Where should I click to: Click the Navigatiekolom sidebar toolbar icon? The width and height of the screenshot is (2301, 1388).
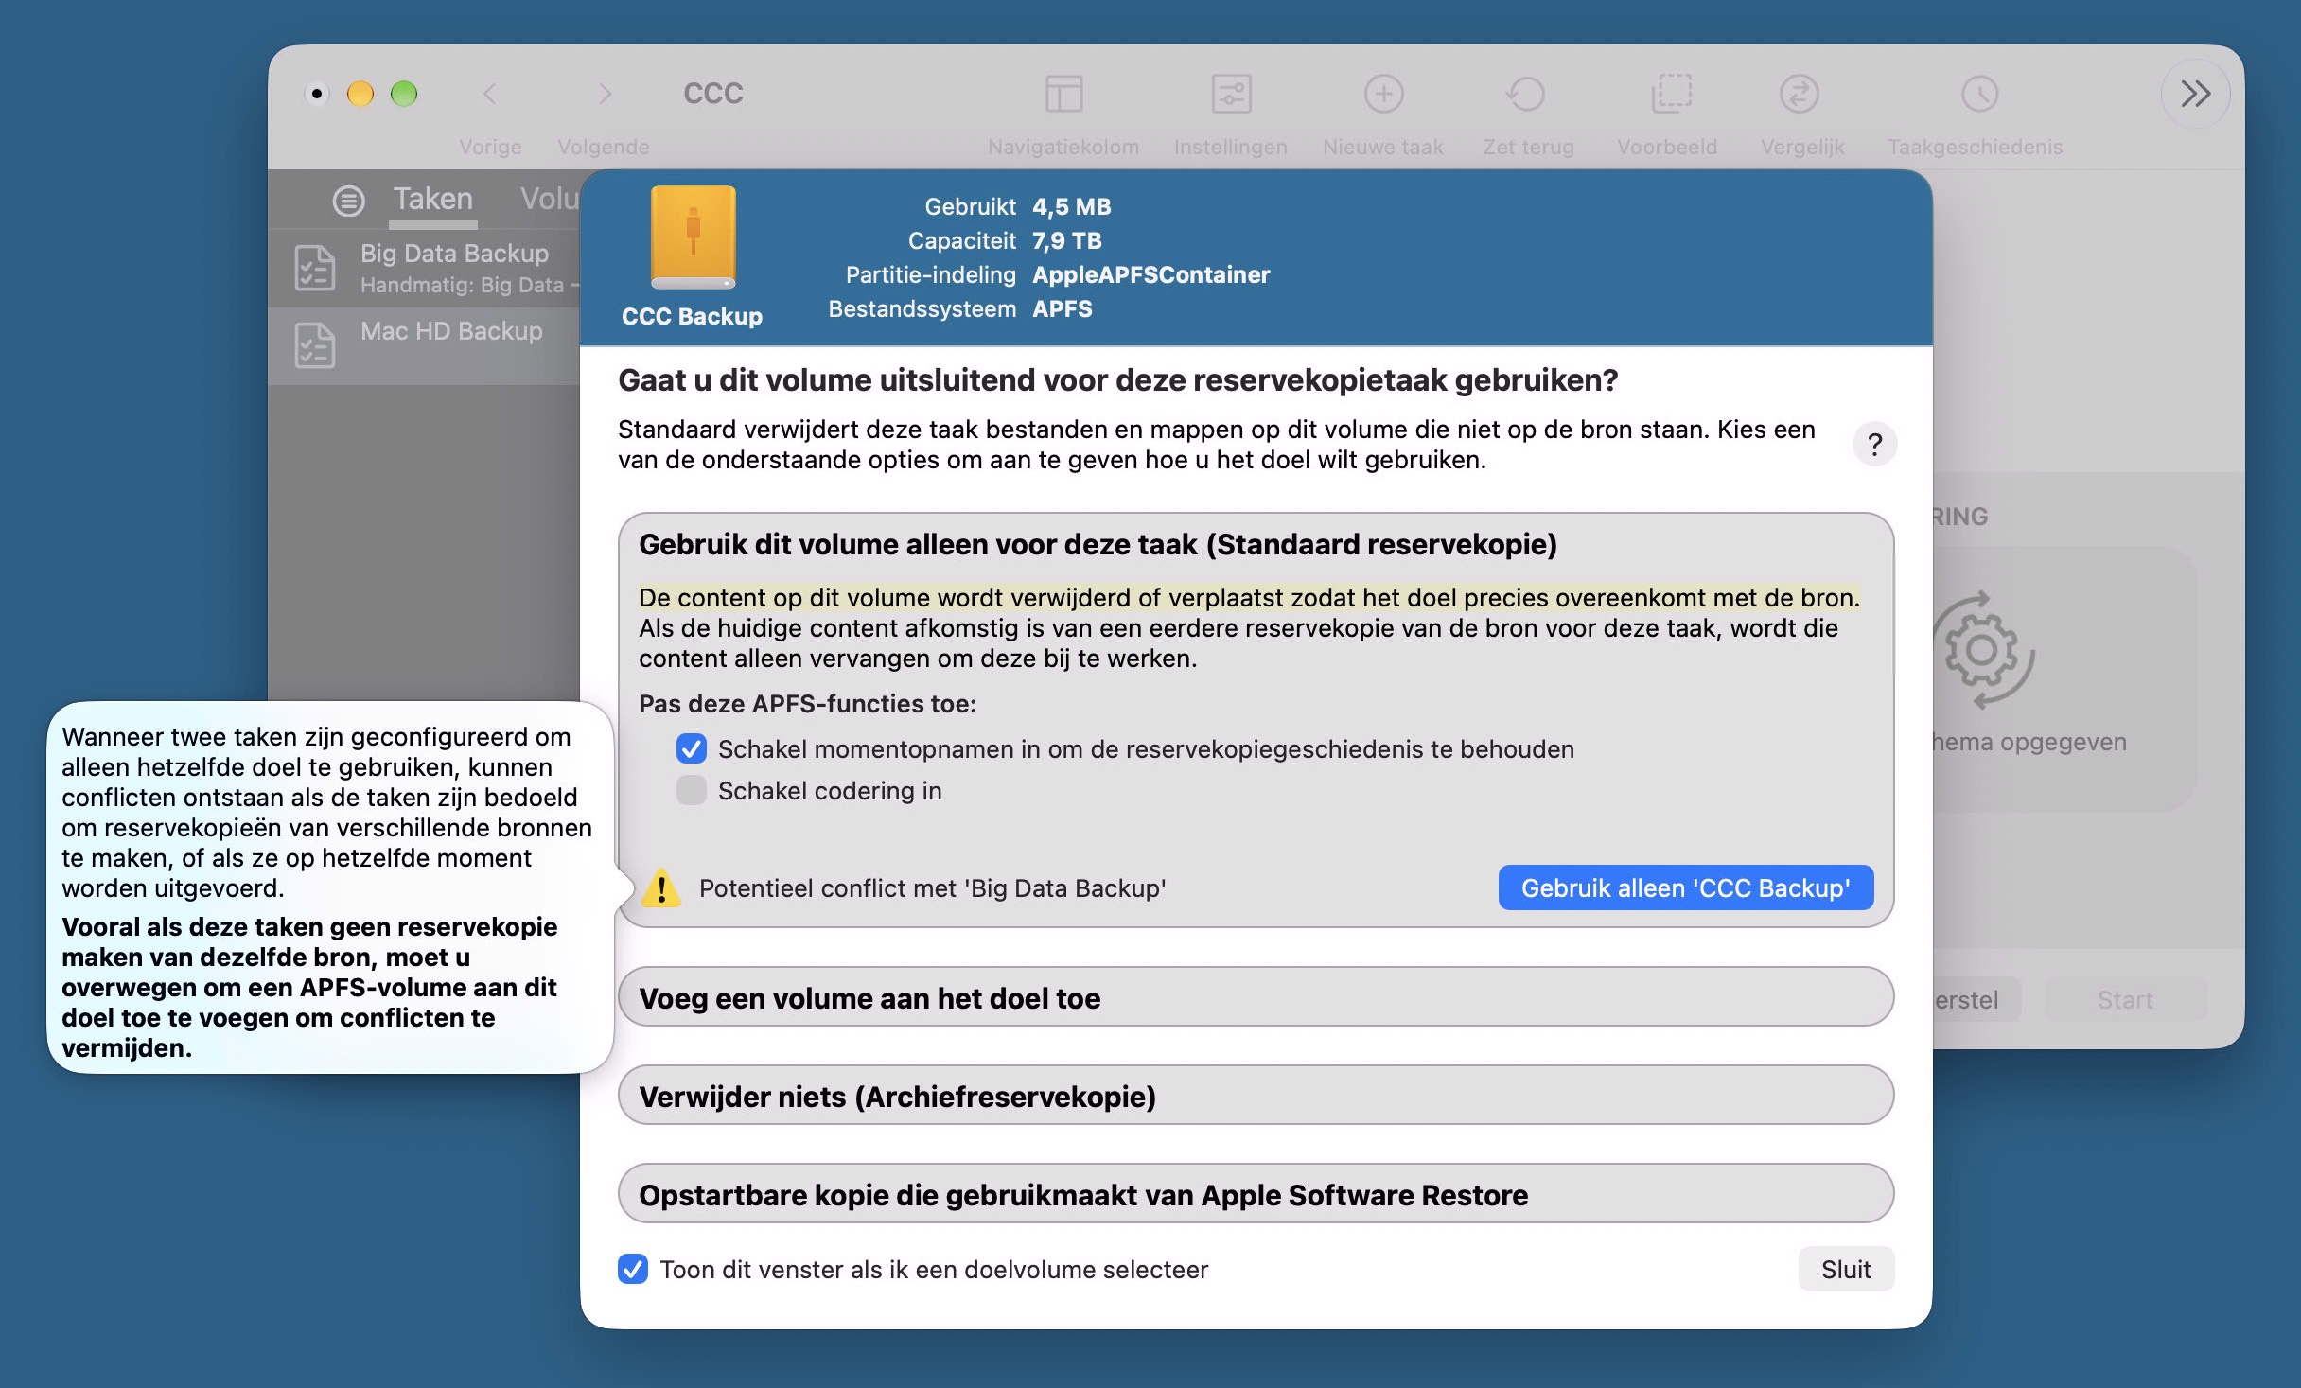(1063, 94)
